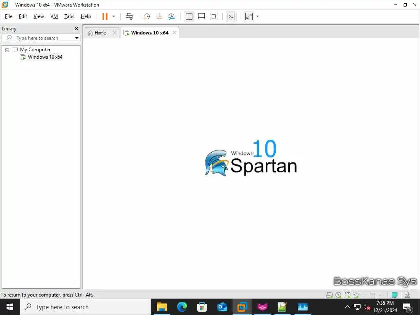Click the VMware Tools install status icon
420x315 pixels.
(408, 295)
